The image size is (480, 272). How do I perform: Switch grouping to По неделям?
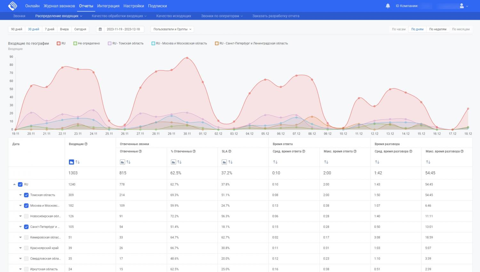tap(437, 29)
